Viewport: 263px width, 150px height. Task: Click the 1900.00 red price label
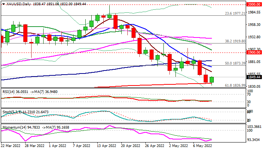[x=254, y=52]
